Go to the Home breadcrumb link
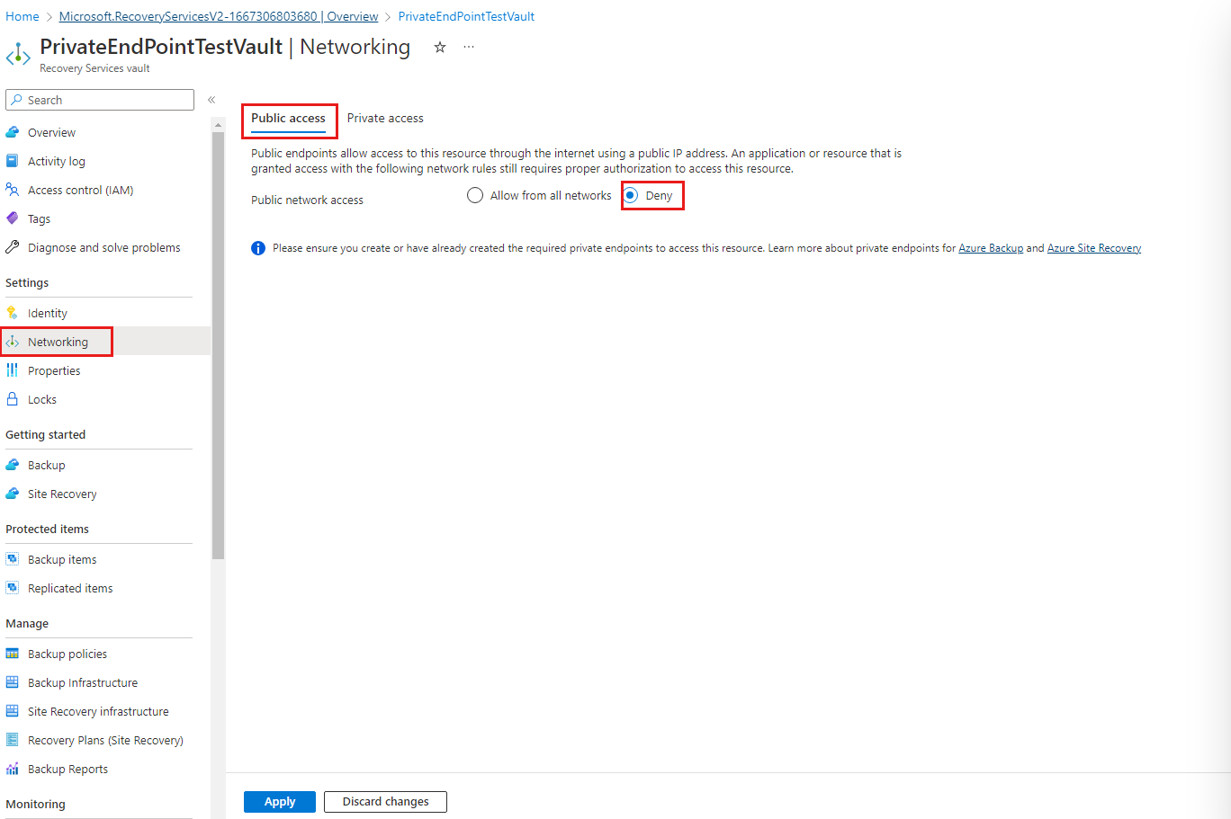Image resolution: width=1231 pixels, height=819 pixels. tap(22, 16)
